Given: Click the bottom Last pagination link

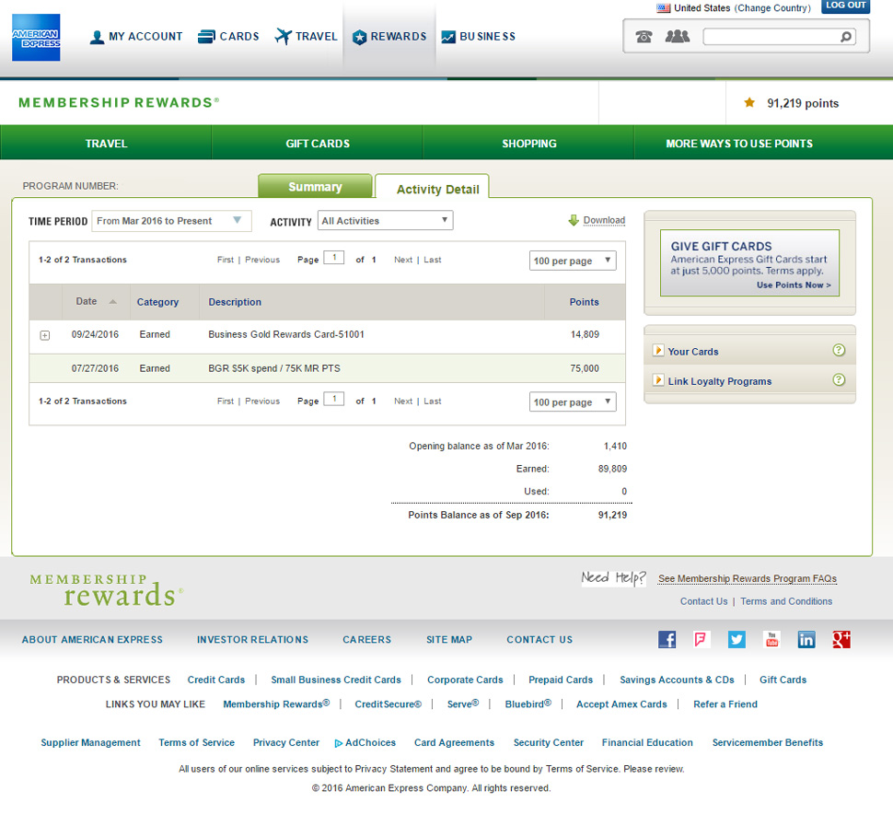Looking at the screenshot, I should 433,401.
